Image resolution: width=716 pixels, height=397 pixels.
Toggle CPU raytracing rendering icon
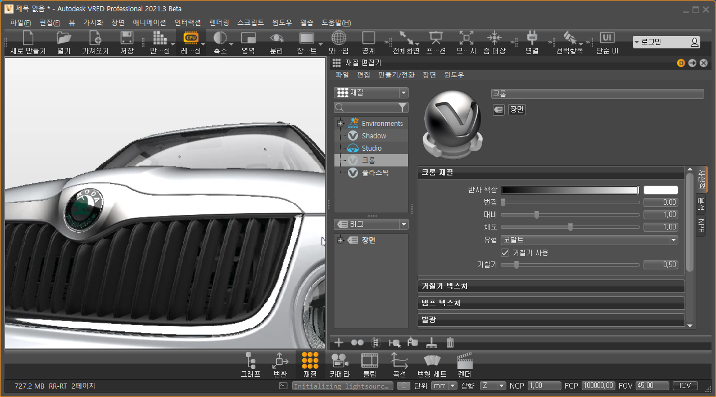(191, 38)
